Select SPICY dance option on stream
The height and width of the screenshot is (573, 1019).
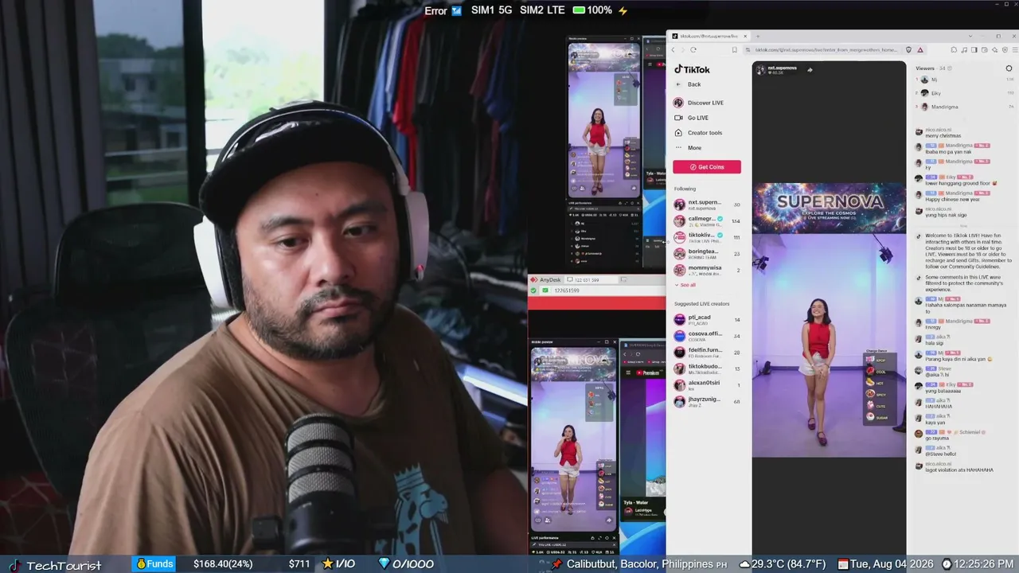click(876, 394)
